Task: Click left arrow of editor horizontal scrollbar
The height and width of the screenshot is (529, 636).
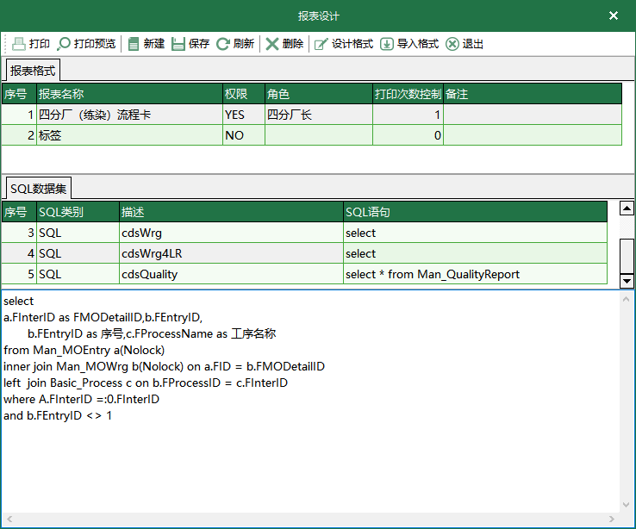Action: (x=9, y=519)
